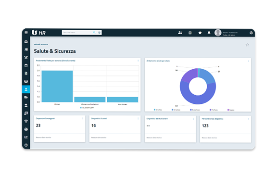Open the hands sidebar icon
The width and height of the screenshot is (277, 174).
26,81
